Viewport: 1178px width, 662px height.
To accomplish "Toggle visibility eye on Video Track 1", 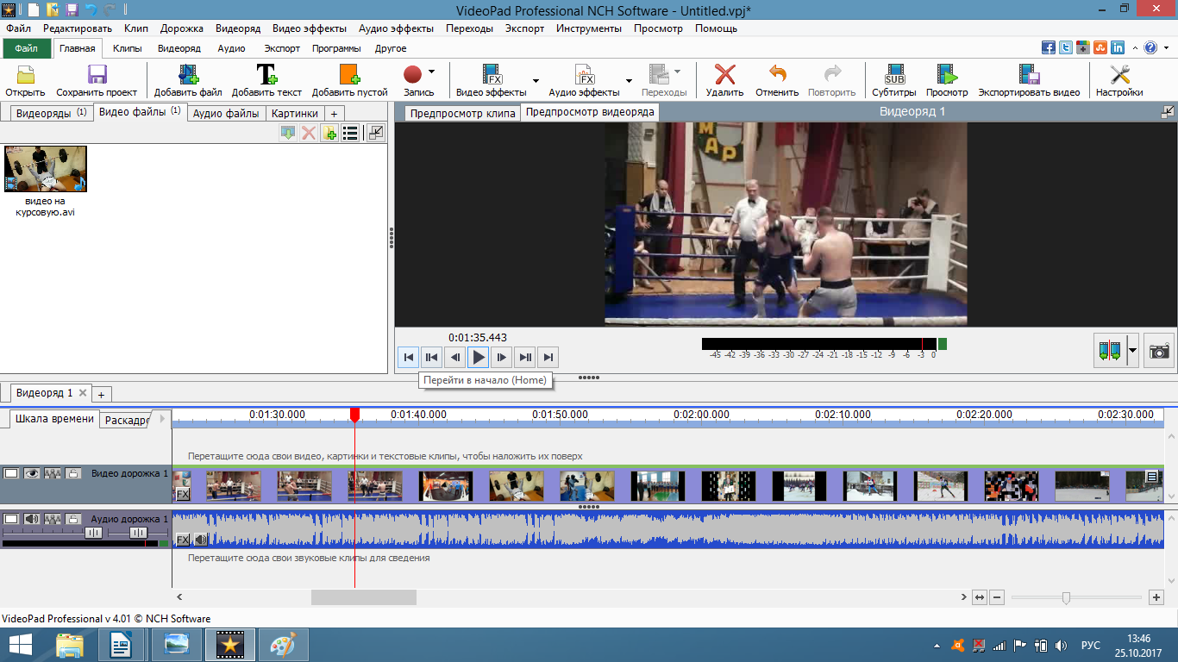I will tap(32, 473).
